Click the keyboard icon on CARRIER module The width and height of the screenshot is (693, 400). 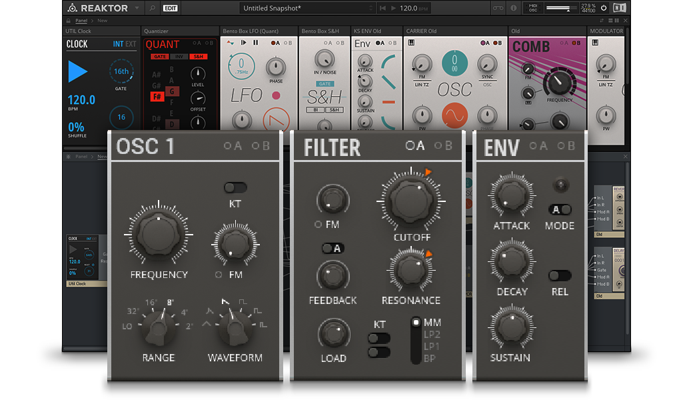pos(412,43)
